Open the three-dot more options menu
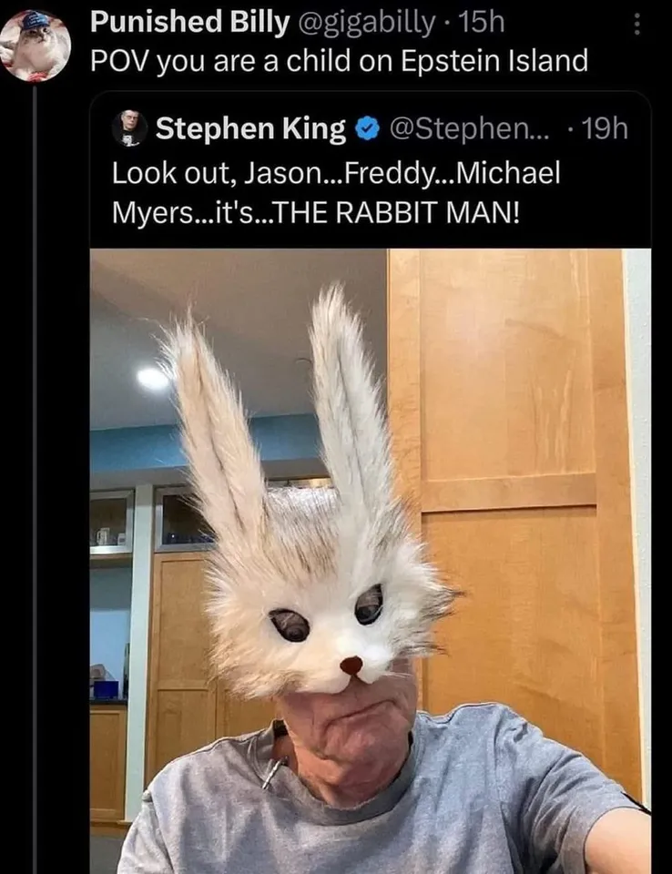The height and width of the screenshot is (874, 672). pyautogui.click(x=636, y=24)
